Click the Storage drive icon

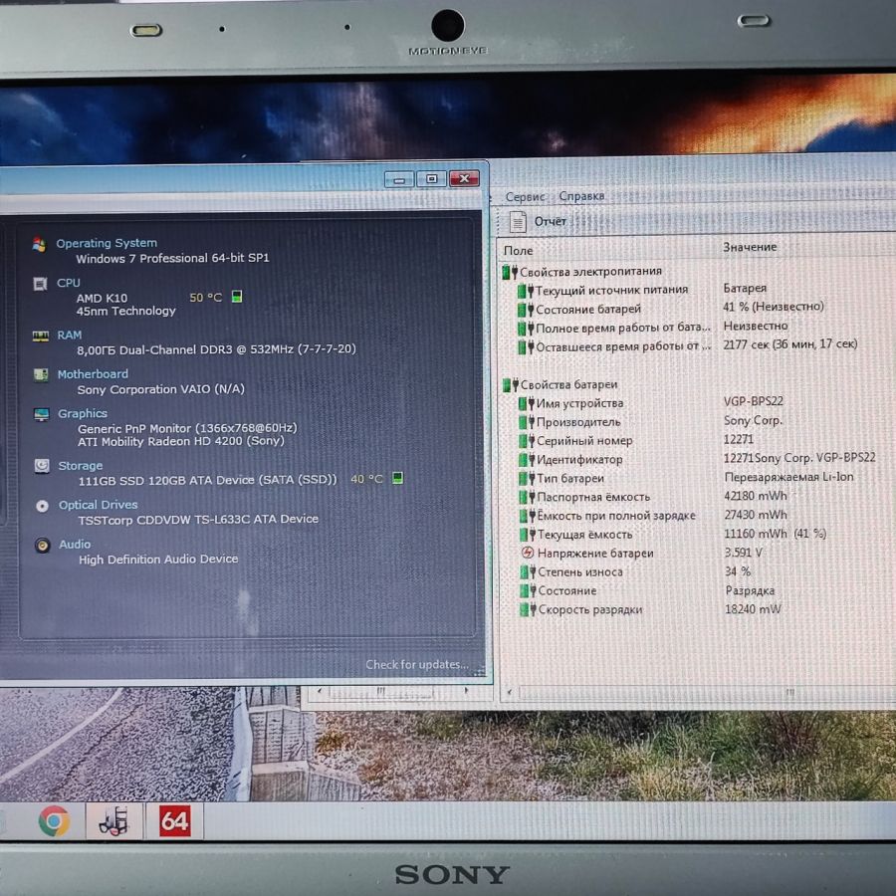[42, 466]
